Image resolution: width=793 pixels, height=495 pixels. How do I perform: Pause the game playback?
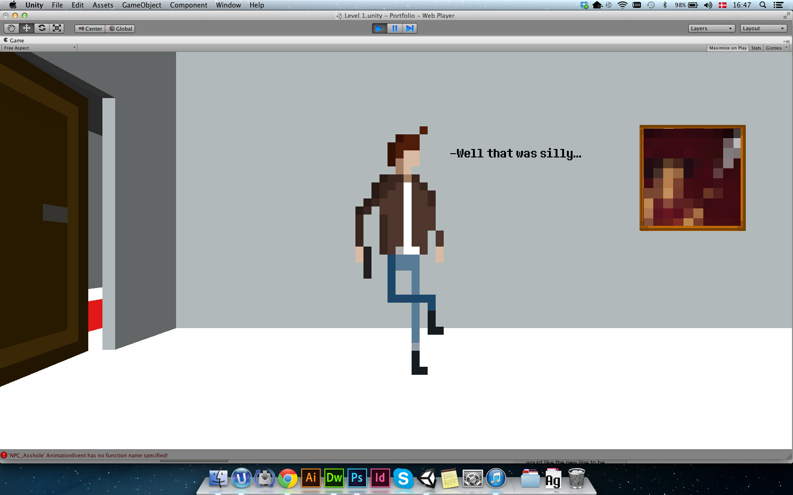click(394, 28)
